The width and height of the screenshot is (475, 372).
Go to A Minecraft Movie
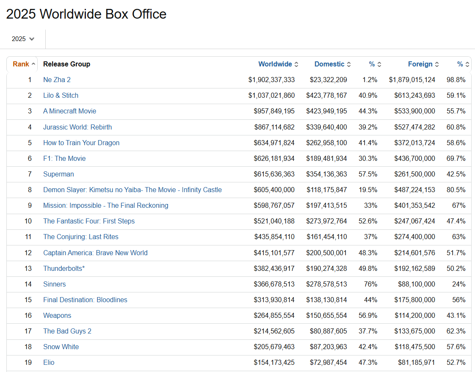(69, 111)
